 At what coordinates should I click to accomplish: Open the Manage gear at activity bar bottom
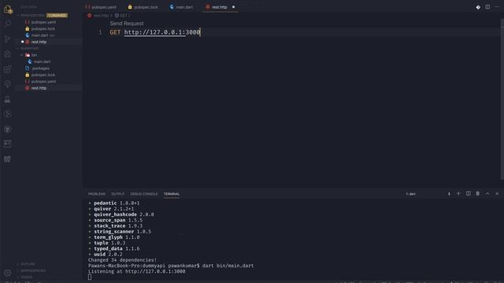click(x=8, y=273)
